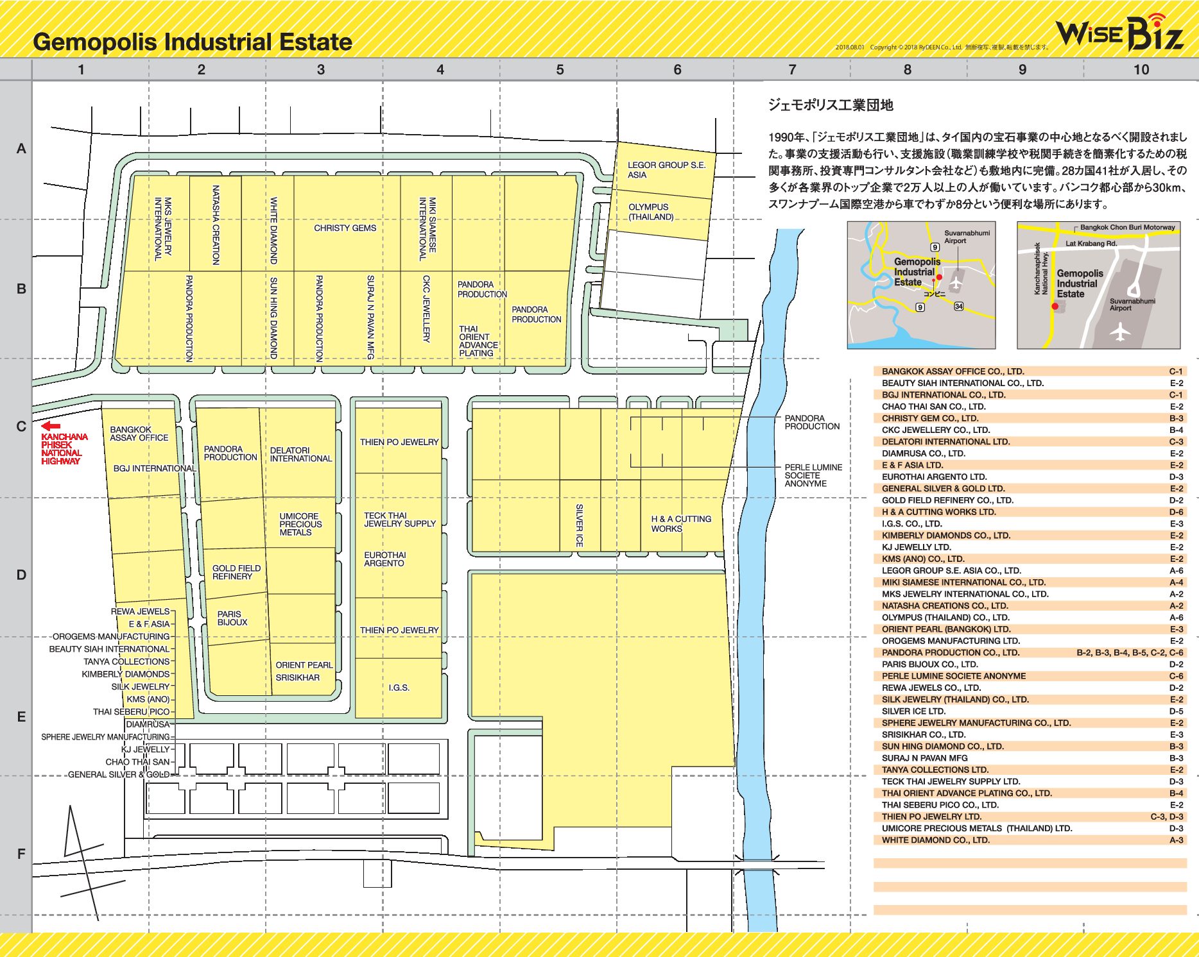
Task: Click the red arrow pointing to Kanchana Phisek Highway
Action: tap(51, 425)
